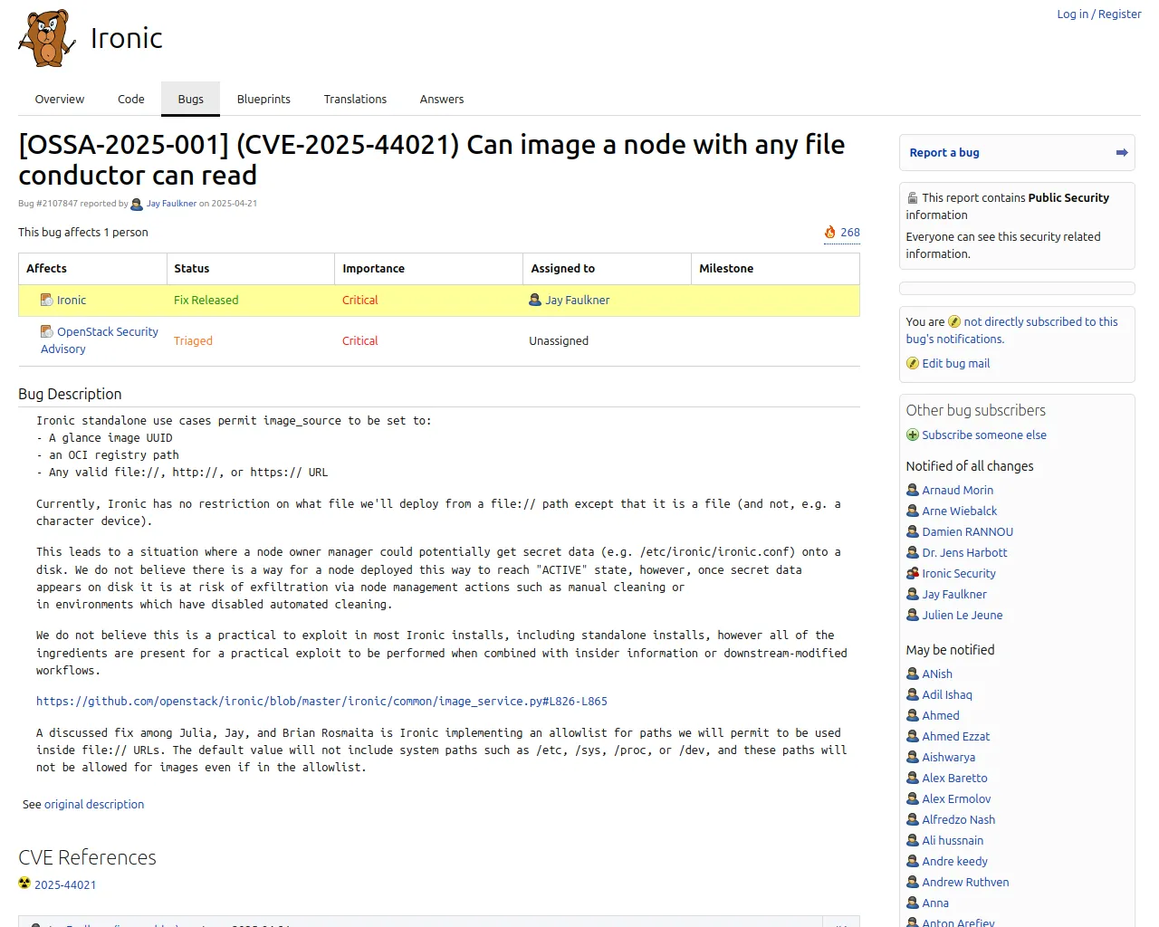The image size is (1159, 927).
Task: Click the person icon beside Damien RANNOU
Action: tap(913, 531)
